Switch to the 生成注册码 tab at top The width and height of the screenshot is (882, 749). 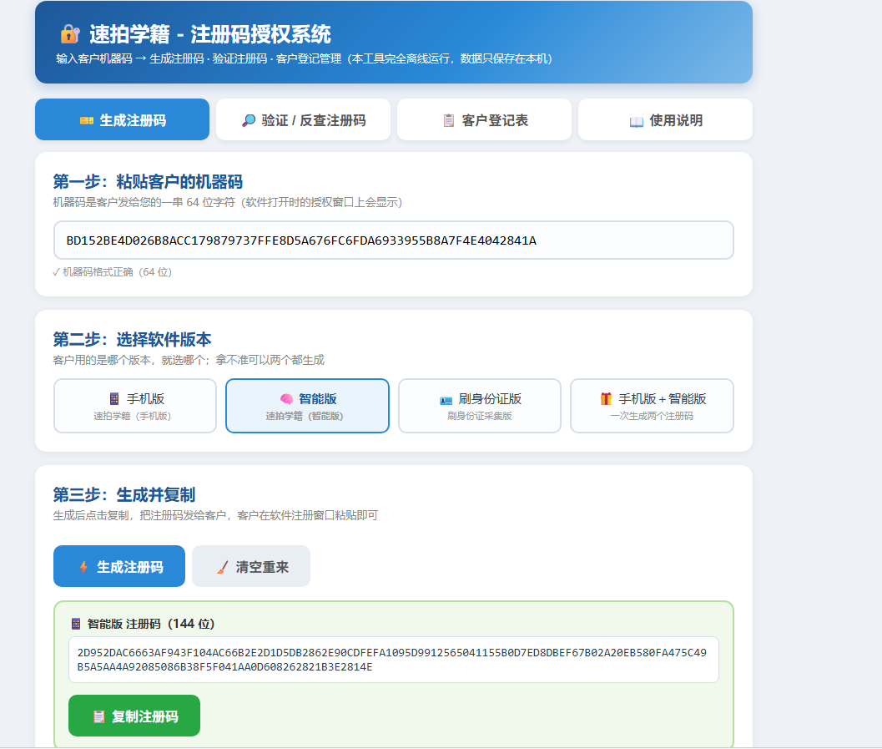pos(122,119)
